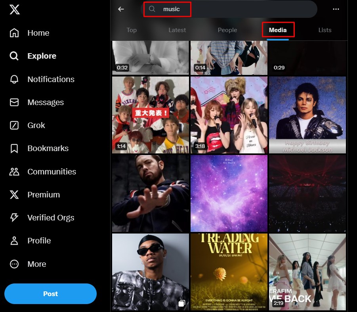Open the People search results tab
This screenshot has height=312, width=357.
click(227, 30)
